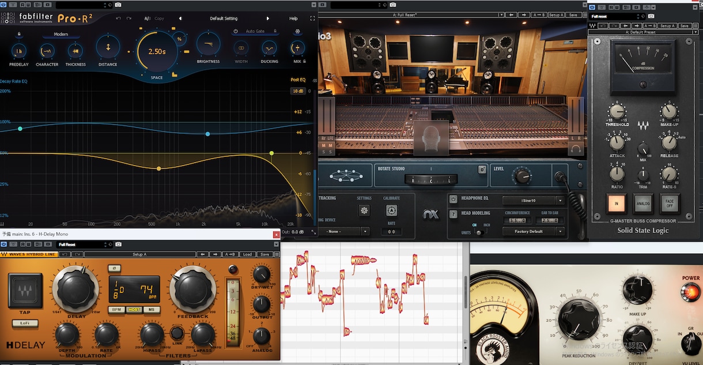Click the freeze snowflake icon in Pro-R 2
Screen dimensions: 703x365
tap(297, 31)
